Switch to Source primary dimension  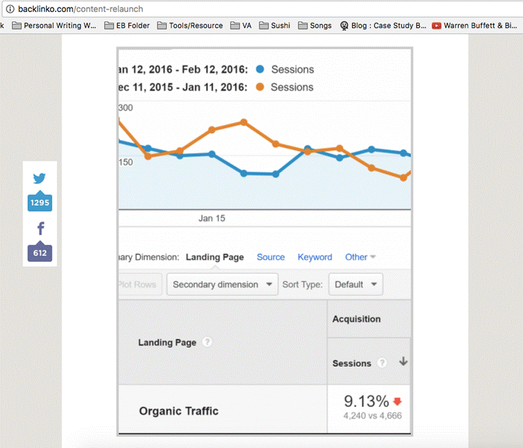point(271,257)
